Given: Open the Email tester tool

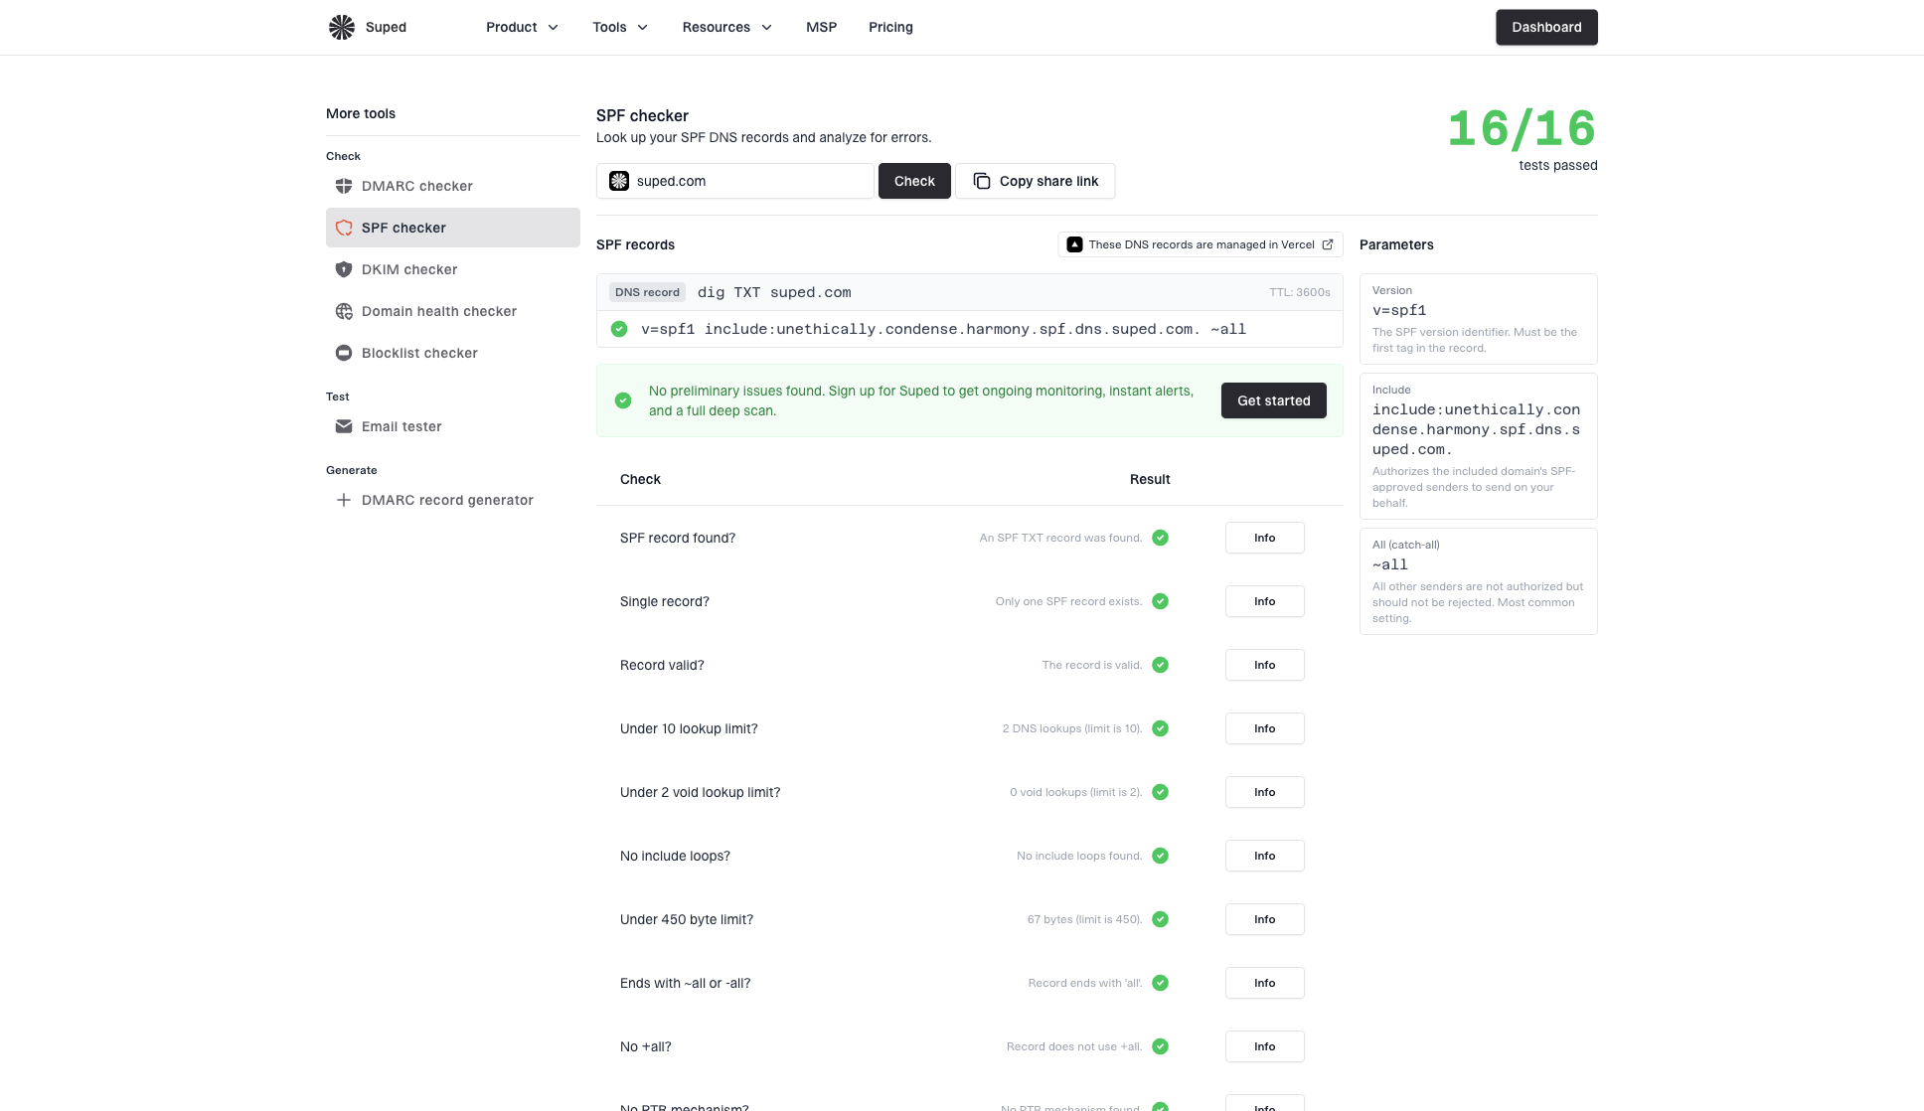Looking at the screenshot, I should [453, 426].
